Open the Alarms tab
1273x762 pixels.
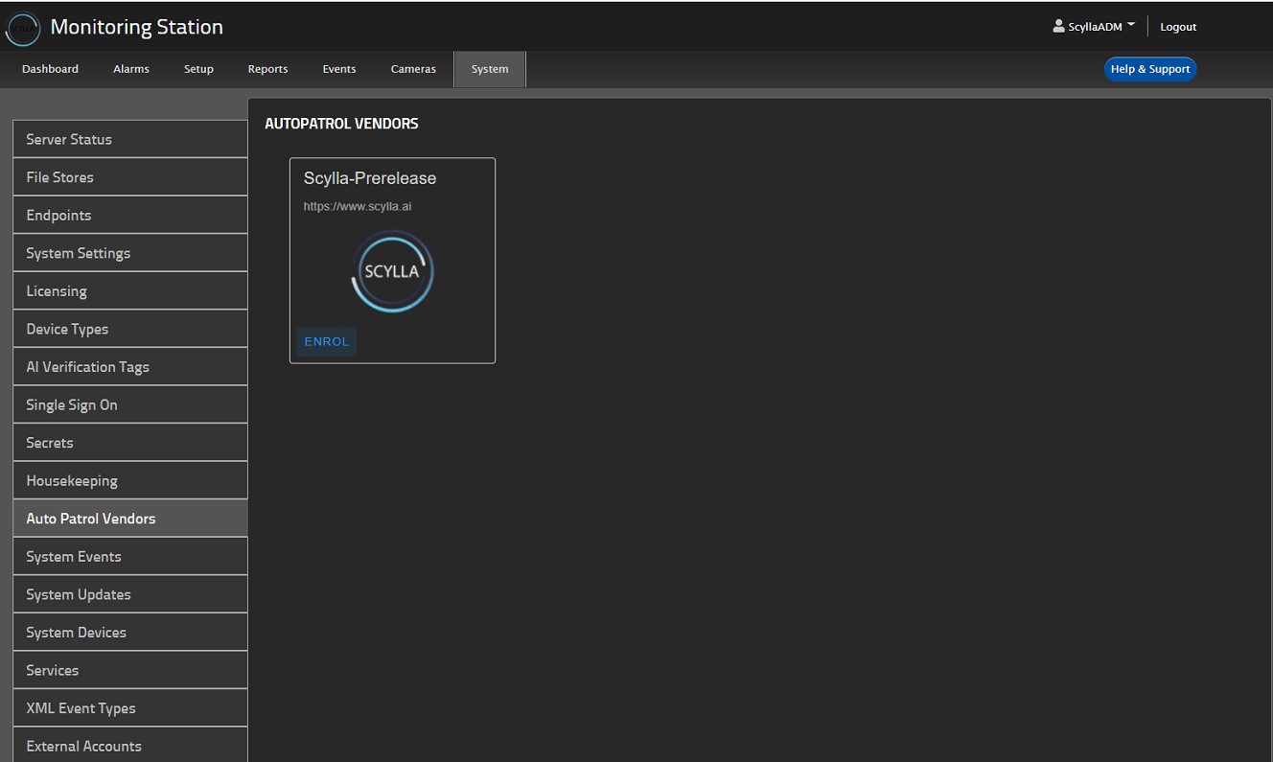131,69
